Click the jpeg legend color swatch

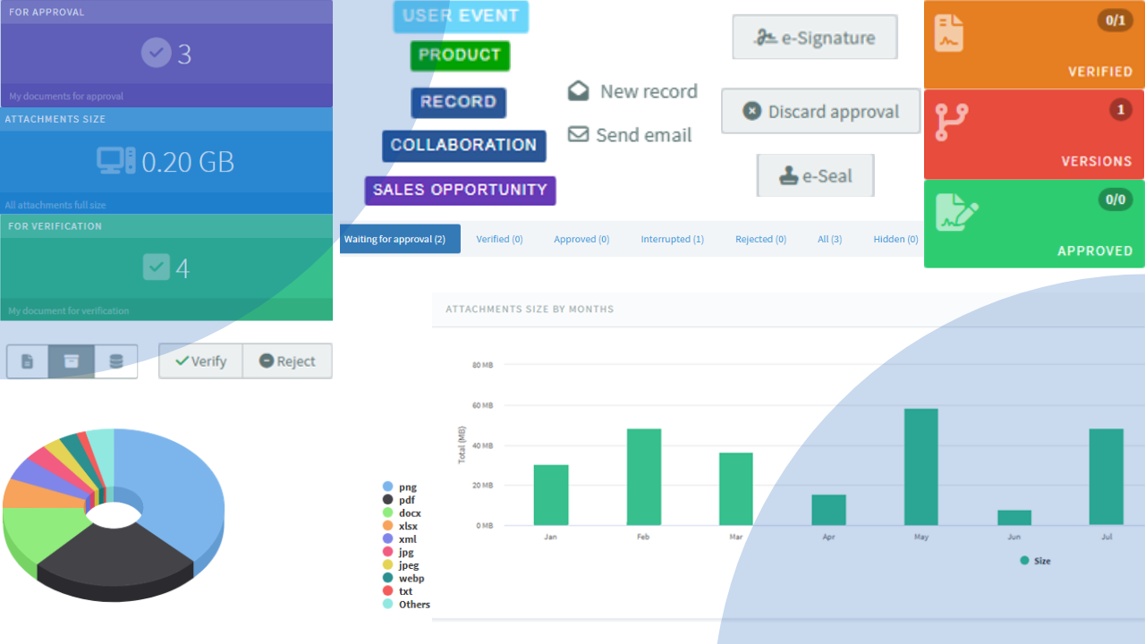[387, 564]
